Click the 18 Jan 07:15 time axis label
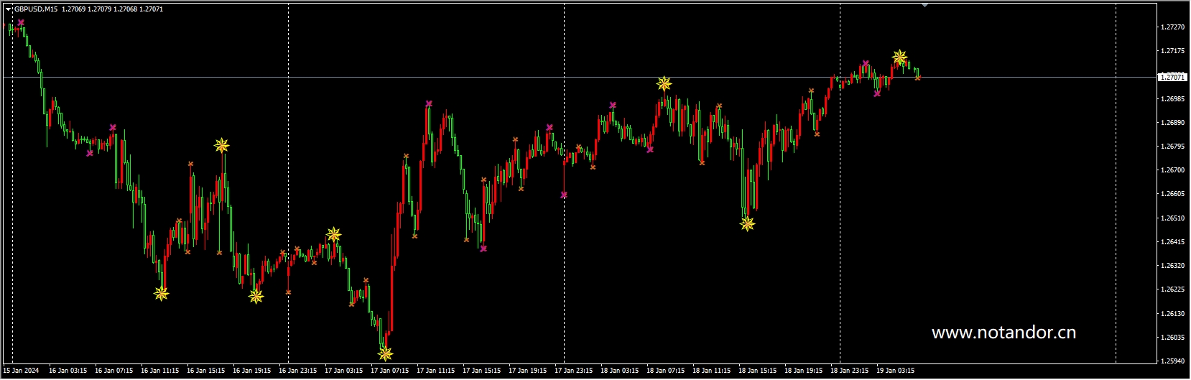 (665, 371)
